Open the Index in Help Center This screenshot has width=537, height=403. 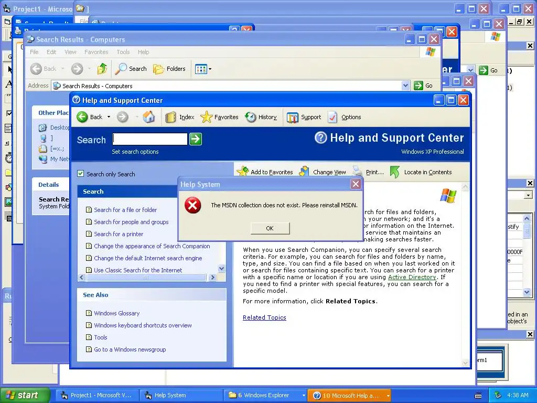tap(180, 117)
